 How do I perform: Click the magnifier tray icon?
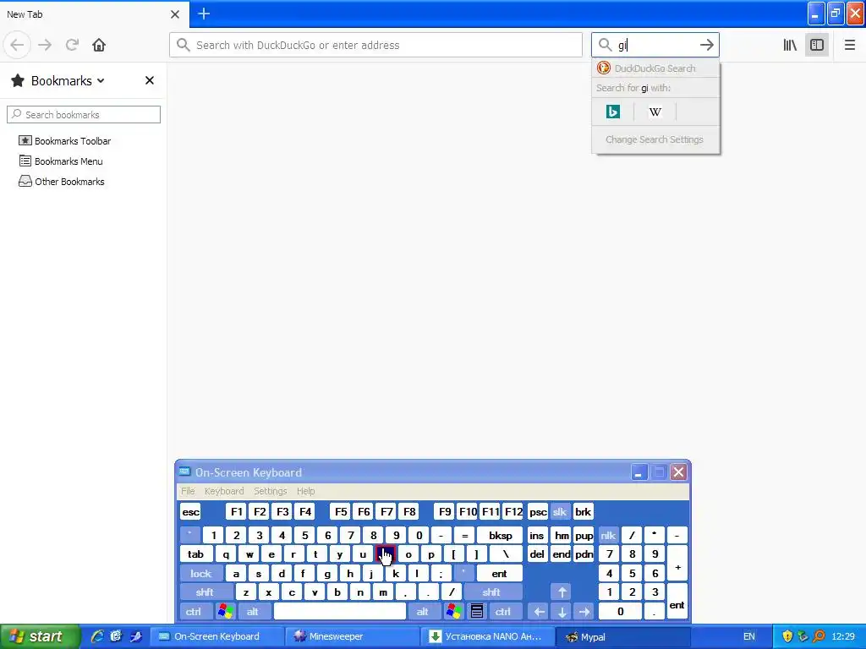pos(819,636)
